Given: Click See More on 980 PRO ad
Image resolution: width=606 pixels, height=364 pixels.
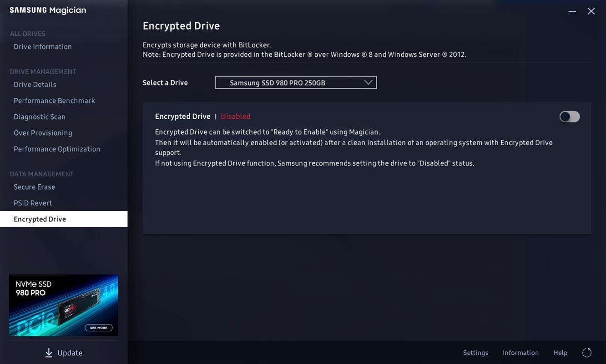Looking at the screenshot, I should click(99, 328).
